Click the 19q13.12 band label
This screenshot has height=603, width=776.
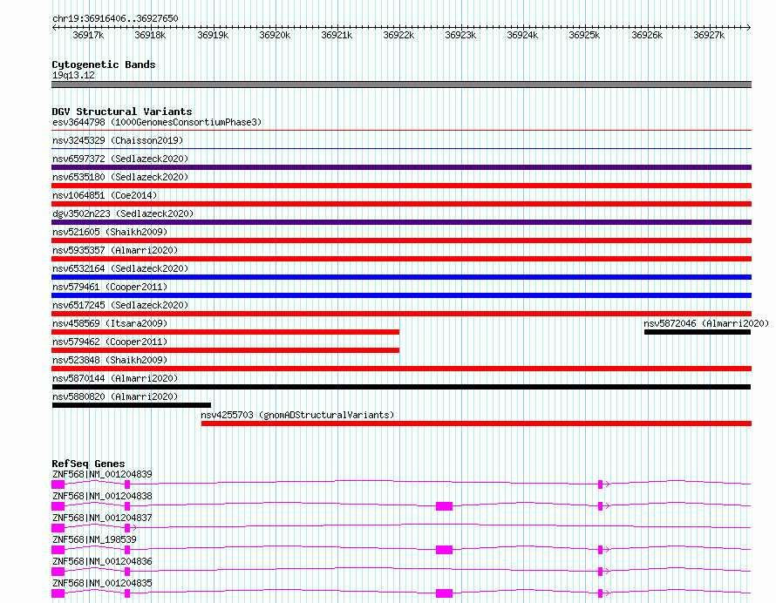click(73, 75)
